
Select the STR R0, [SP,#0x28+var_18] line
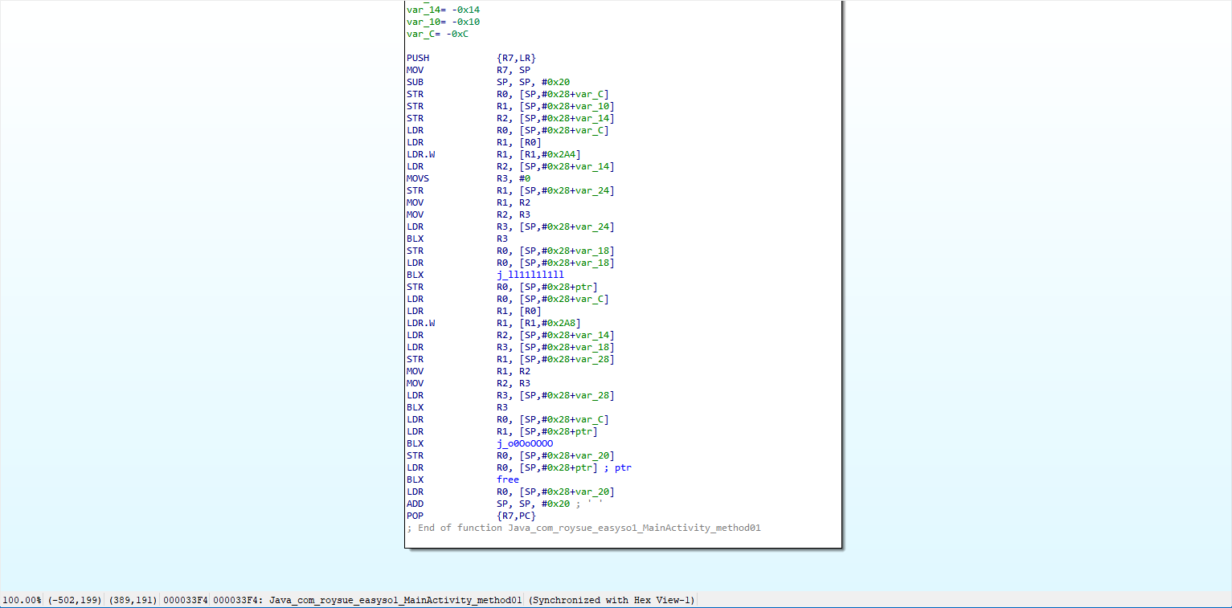click(x=510, y=251)
